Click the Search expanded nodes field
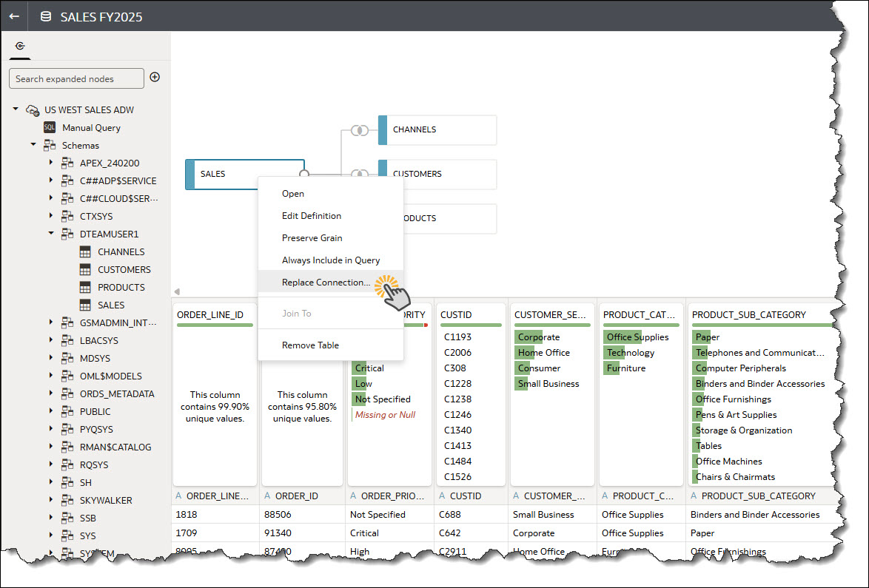This screenshot has height=588, width=869. click(76, 78)
